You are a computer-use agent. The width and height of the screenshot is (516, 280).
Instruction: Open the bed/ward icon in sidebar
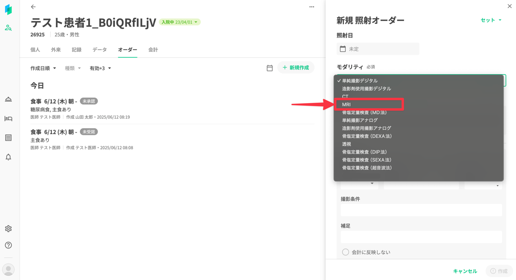[8, 119]
